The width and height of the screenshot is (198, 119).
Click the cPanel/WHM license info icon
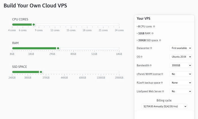(162, 74)
